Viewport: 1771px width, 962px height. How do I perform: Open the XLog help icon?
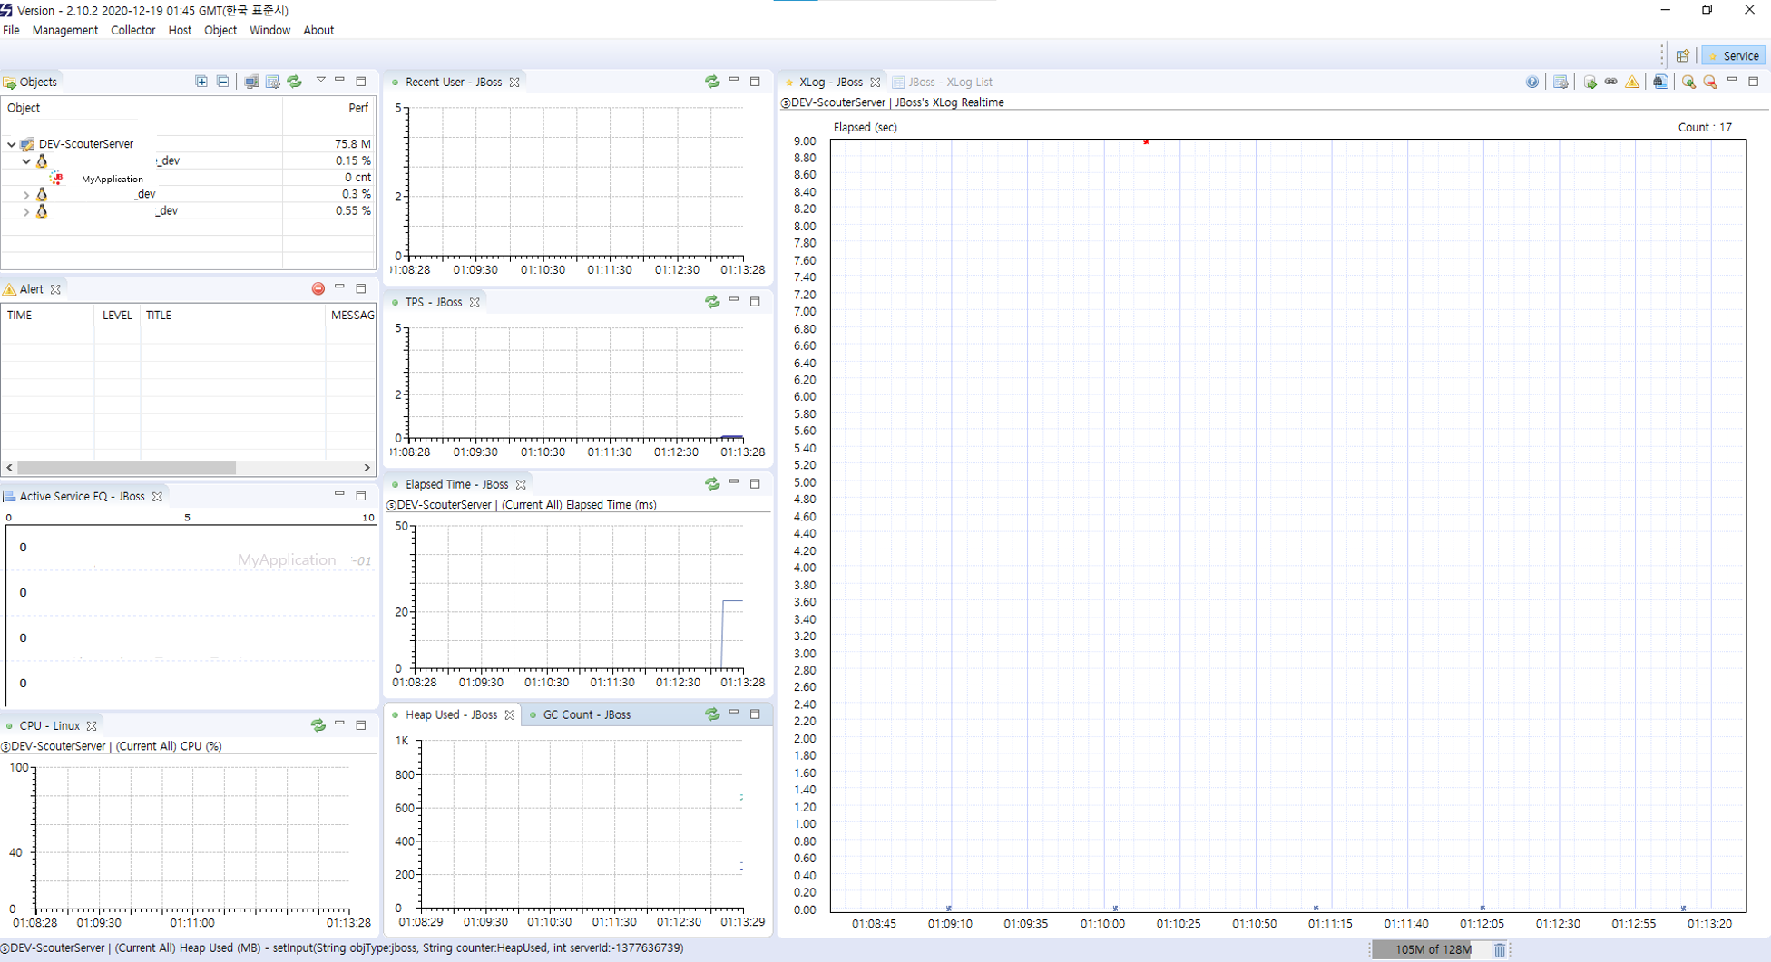coord(1532,82)
